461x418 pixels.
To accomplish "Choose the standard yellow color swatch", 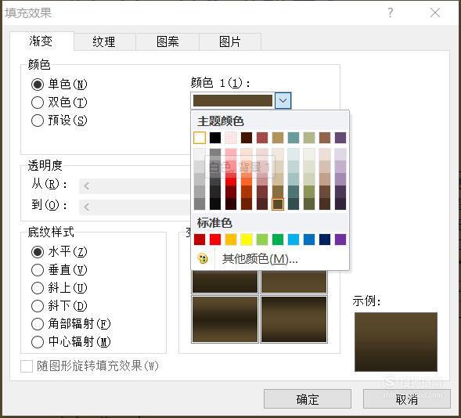I will 247,240.
